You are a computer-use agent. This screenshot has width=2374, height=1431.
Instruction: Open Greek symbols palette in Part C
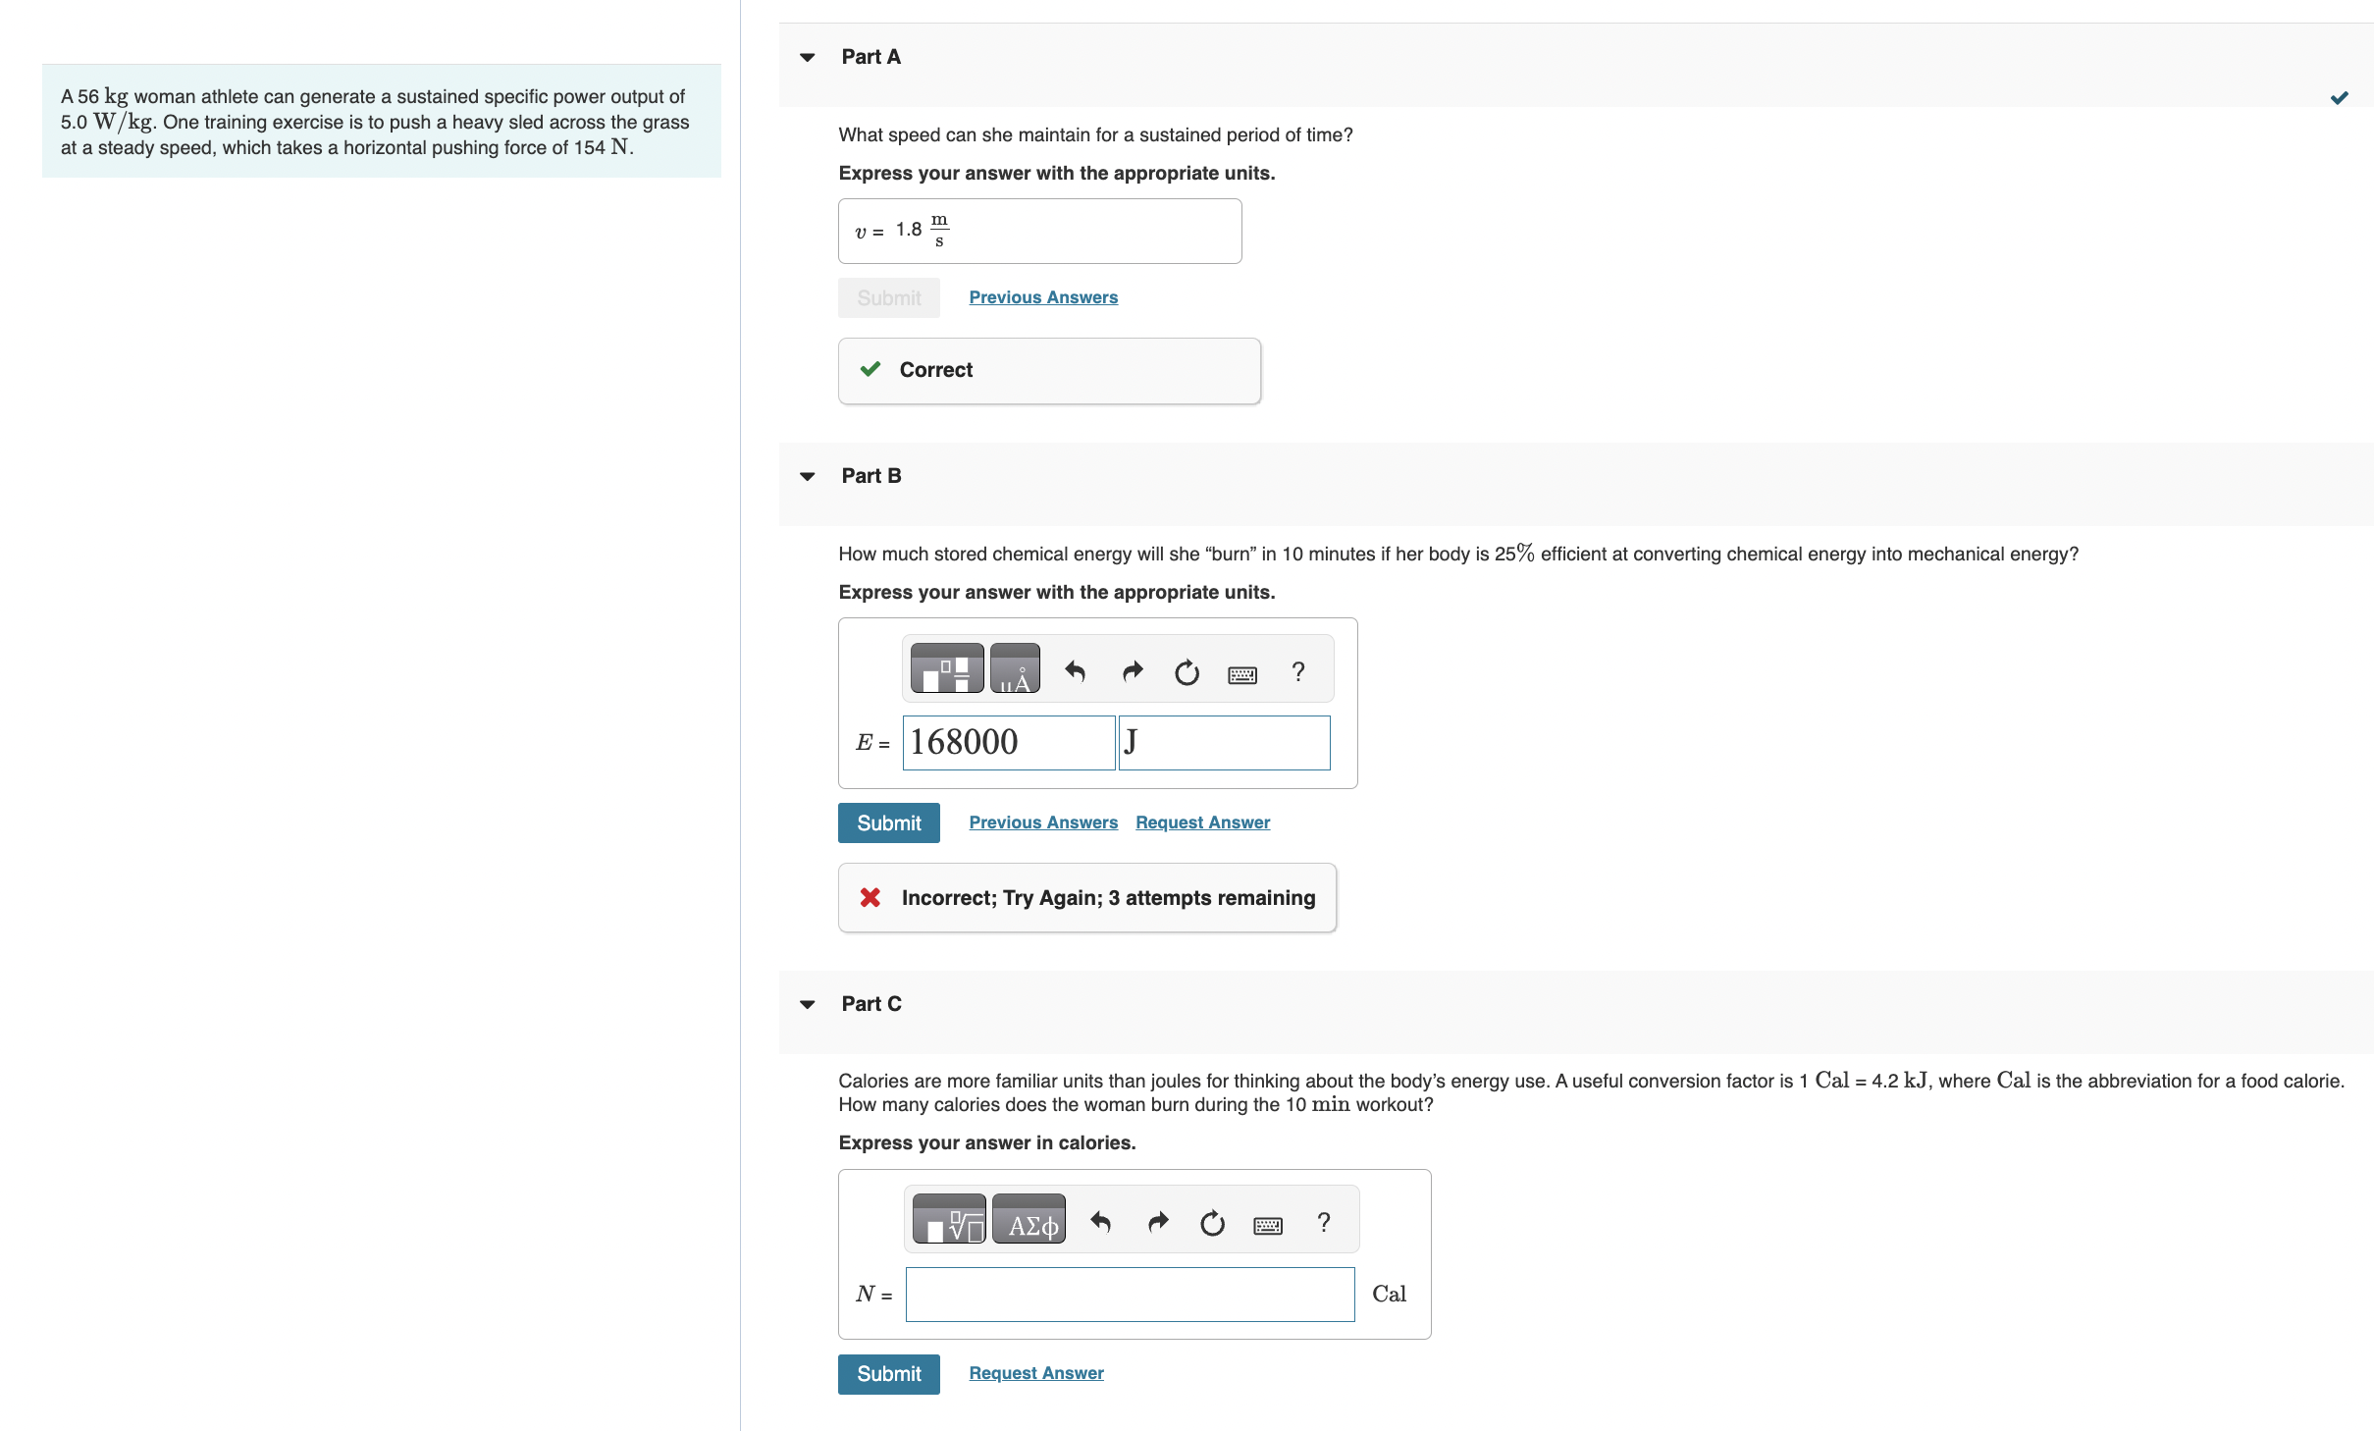click(1029, 1220)
